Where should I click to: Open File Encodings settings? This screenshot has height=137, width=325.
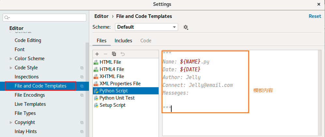[x=30, y=95]
